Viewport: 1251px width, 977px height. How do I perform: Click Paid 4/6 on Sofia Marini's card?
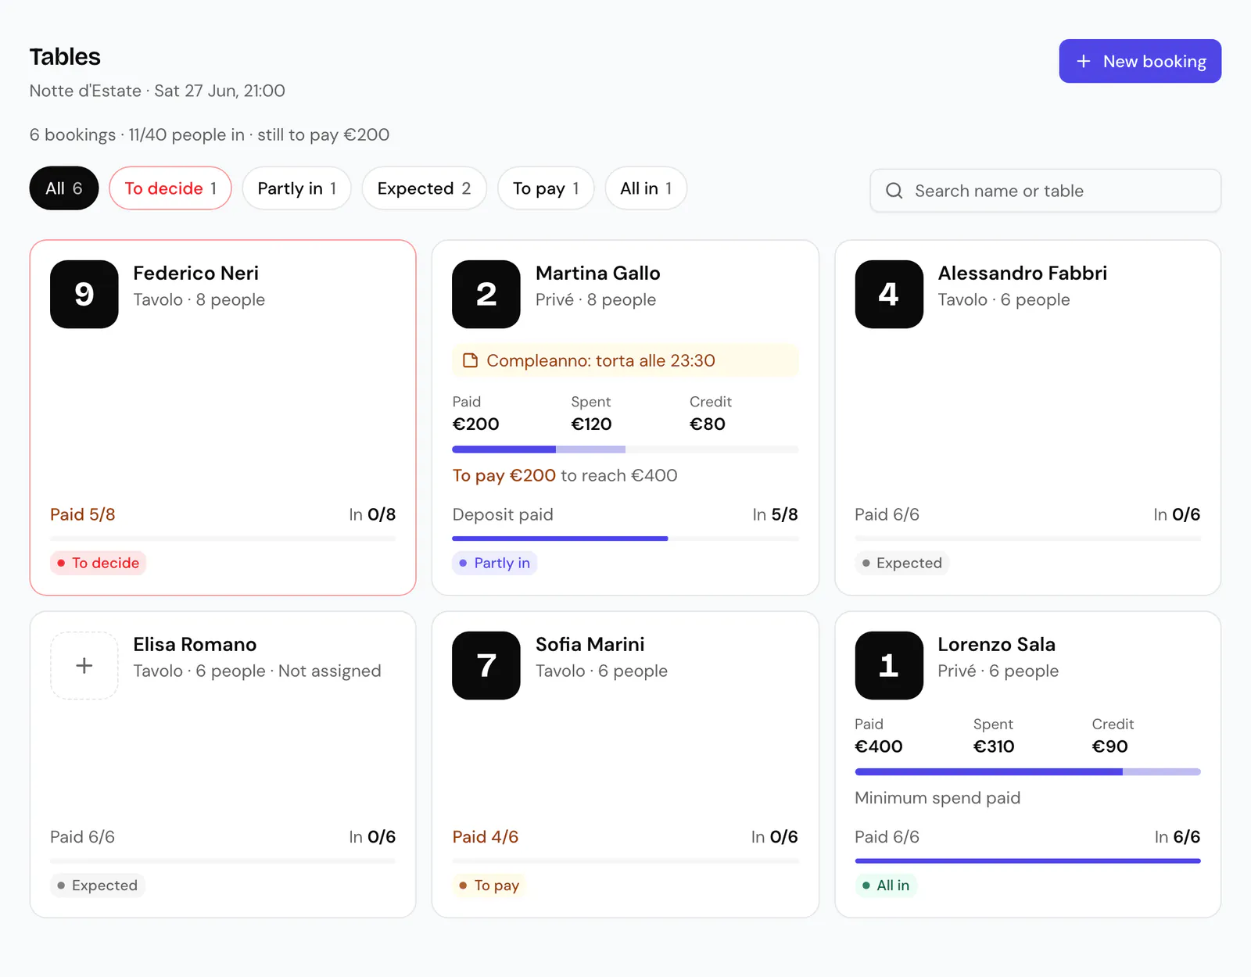point(485,837)
